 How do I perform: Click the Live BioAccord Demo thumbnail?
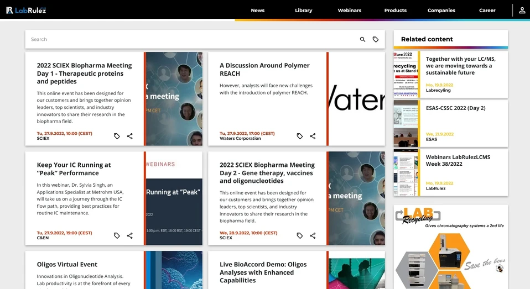[357, 270]
